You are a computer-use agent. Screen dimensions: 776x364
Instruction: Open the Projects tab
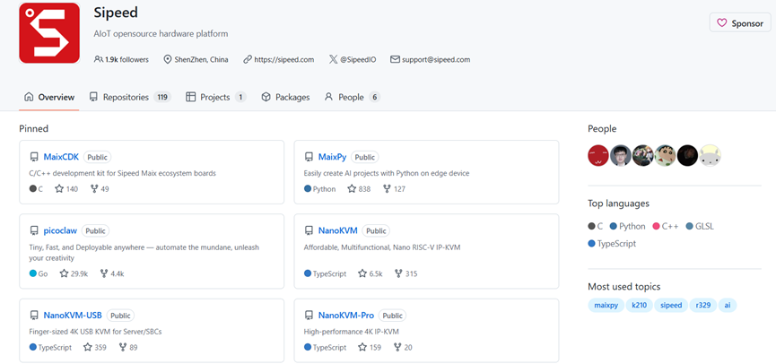(x=216, y=98)
